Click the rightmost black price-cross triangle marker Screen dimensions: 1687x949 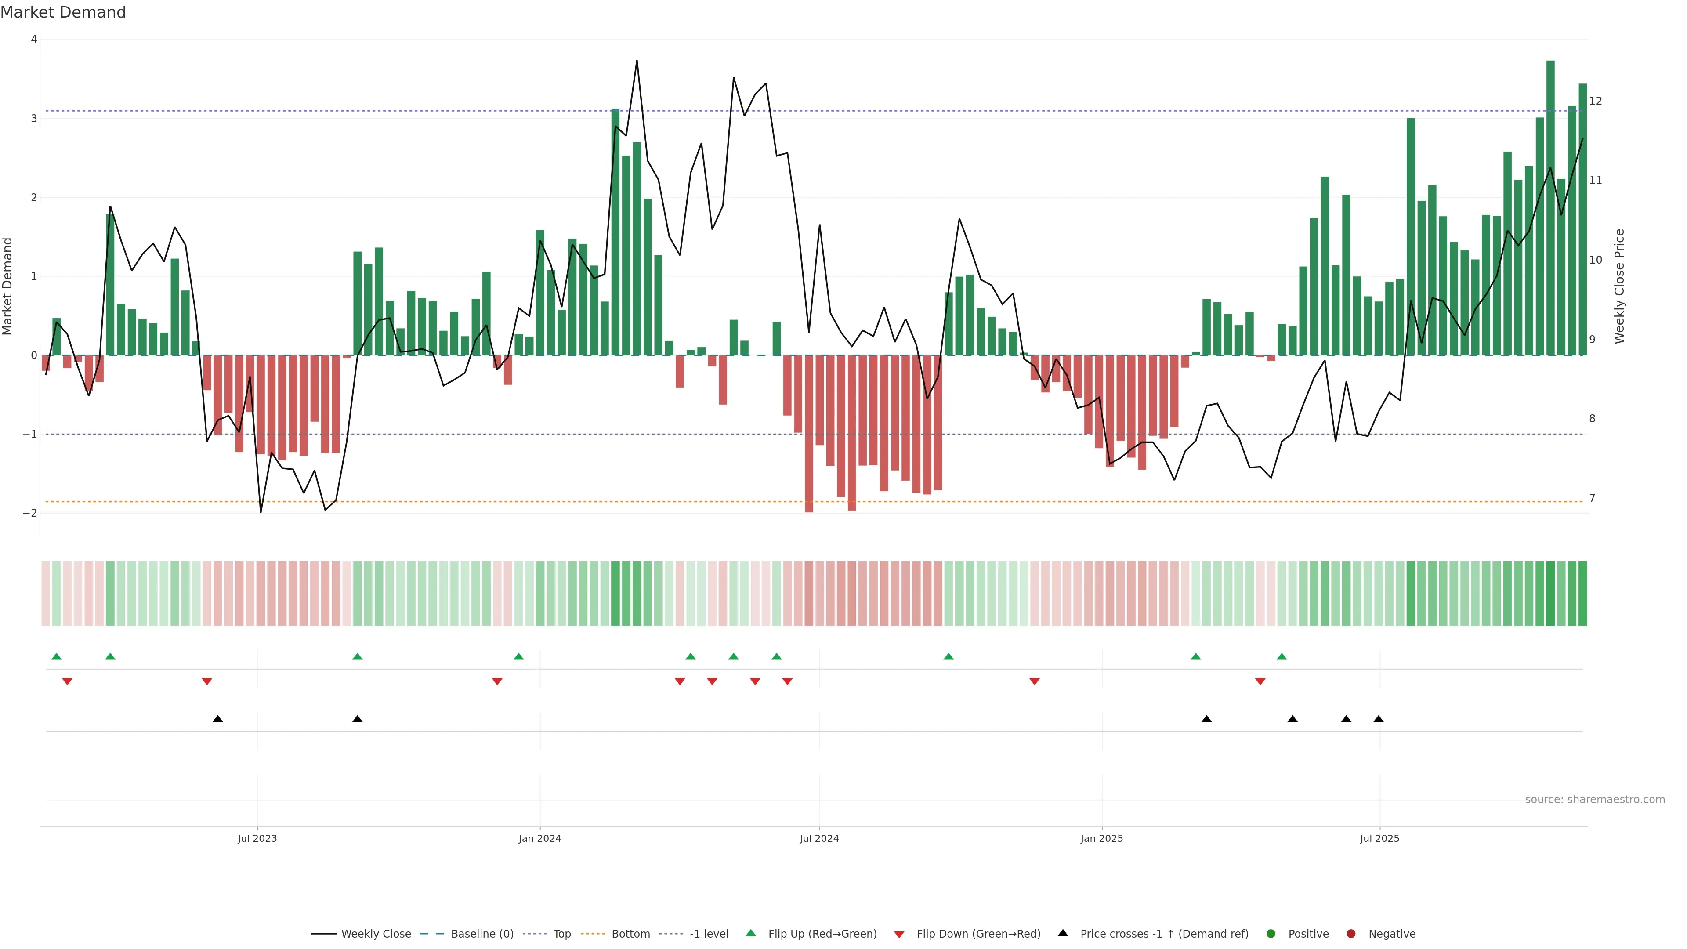click(1379, 719)
